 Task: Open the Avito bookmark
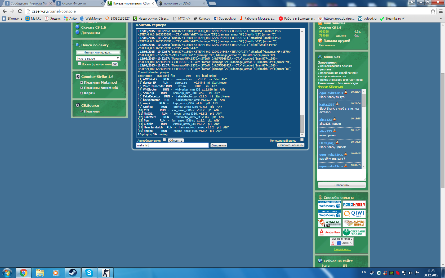[x=70, y=19]
